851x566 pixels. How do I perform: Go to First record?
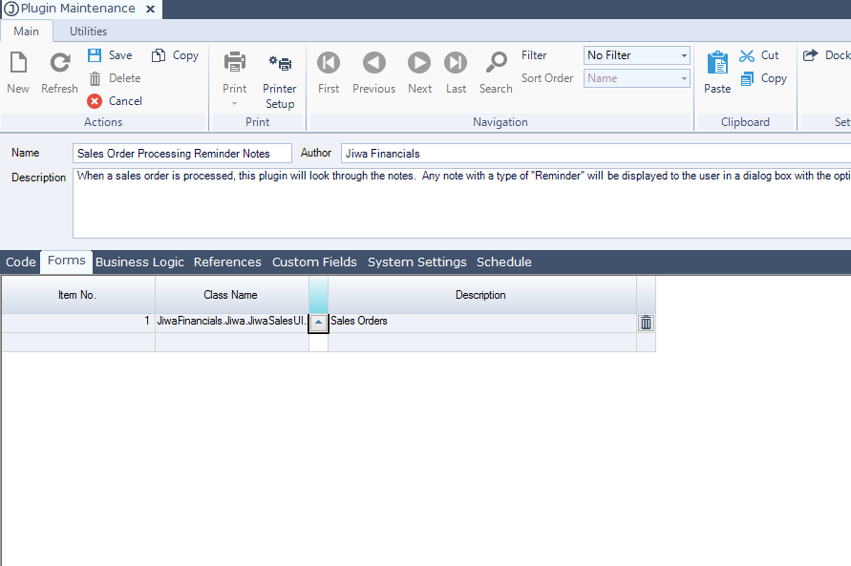point(329,64)
